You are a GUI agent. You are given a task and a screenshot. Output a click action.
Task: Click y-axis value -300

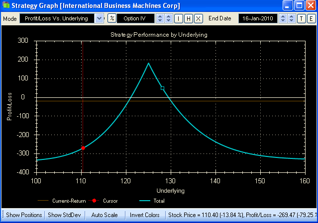click(x=23, y=153)
